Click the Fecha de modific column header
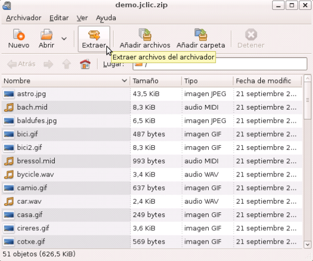Viewport: 313px width, 261px height. pos(266,81)
